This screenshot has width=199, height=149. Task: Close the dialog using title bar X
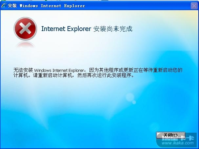(194, 6)
